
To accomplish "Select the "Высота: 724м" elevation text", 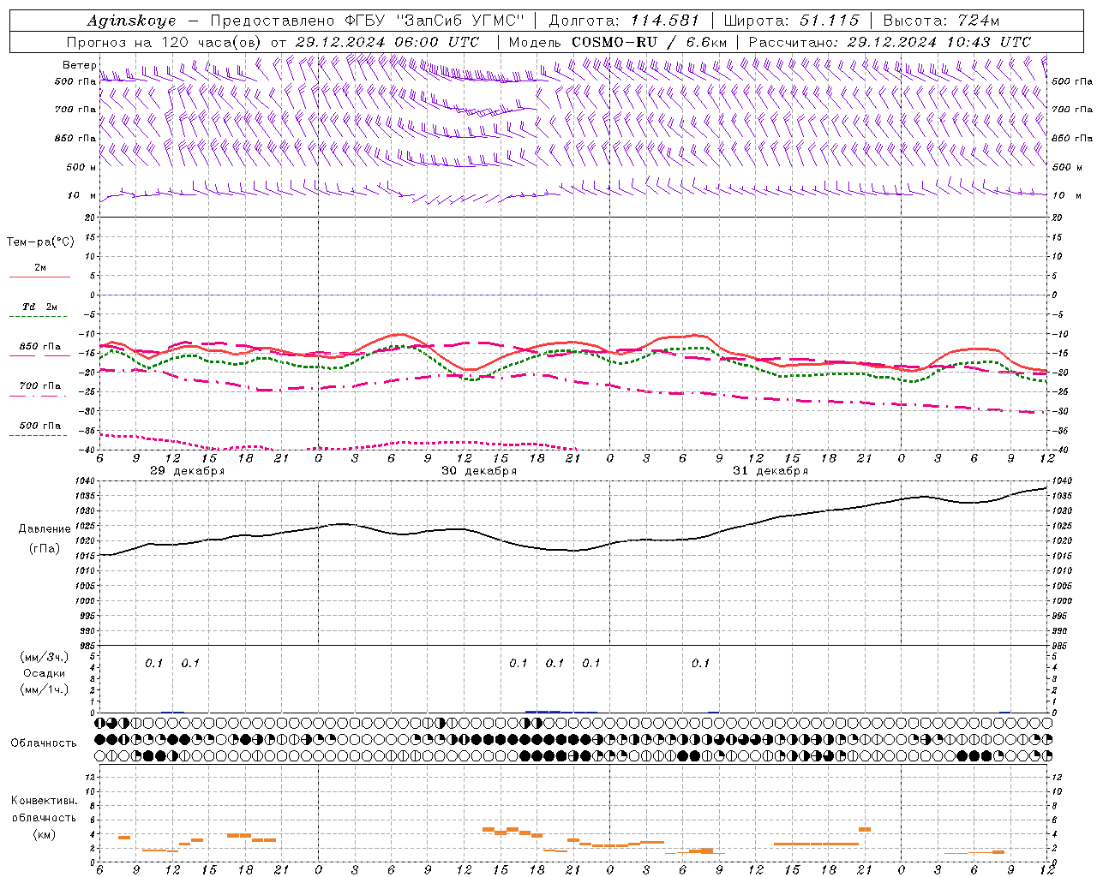I will (941, 21).
